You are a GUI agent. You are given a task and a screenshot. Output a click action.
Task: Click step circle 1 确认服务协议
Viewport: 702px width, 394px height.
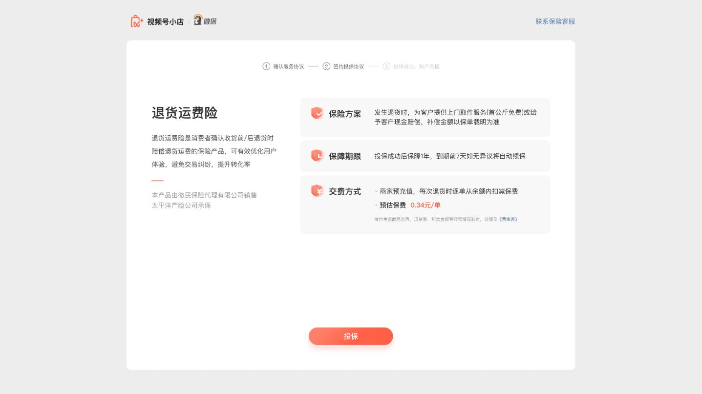pyautogui.click(x=267, y=66)
